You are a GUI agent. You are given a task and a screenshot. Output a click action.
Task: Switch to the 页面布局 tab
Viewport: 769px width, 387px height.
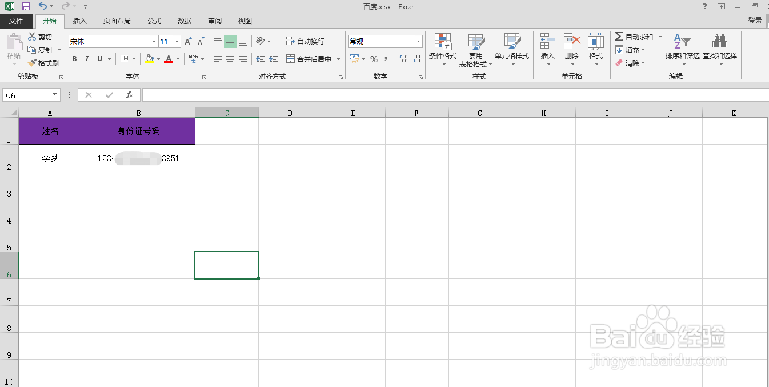(117, 21)
